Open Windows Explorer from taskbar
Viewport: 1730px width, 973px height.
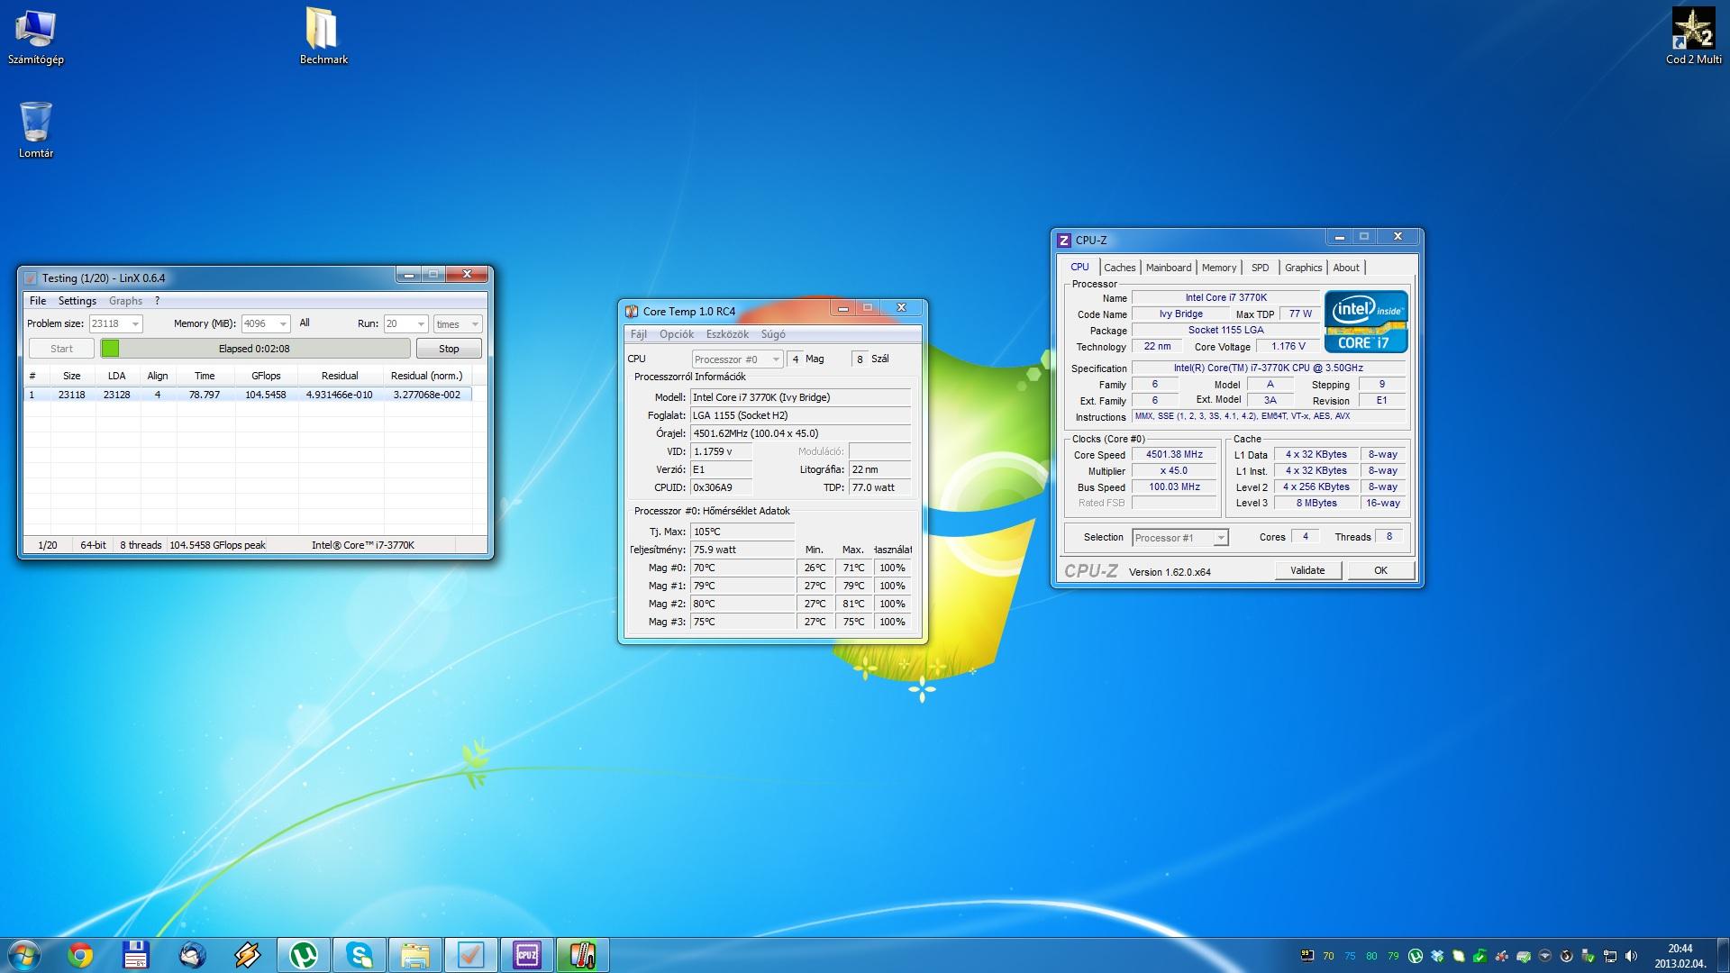(415, 955)
